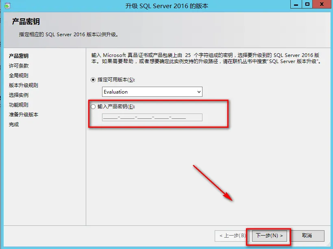Select 选择实例 step in sidebar

click(19, 95)
